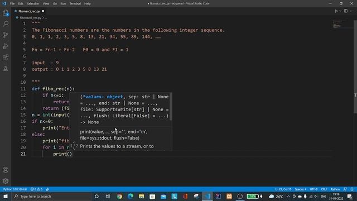
Task: Click the feedback icon in status bar
Action: coord(345,189)
